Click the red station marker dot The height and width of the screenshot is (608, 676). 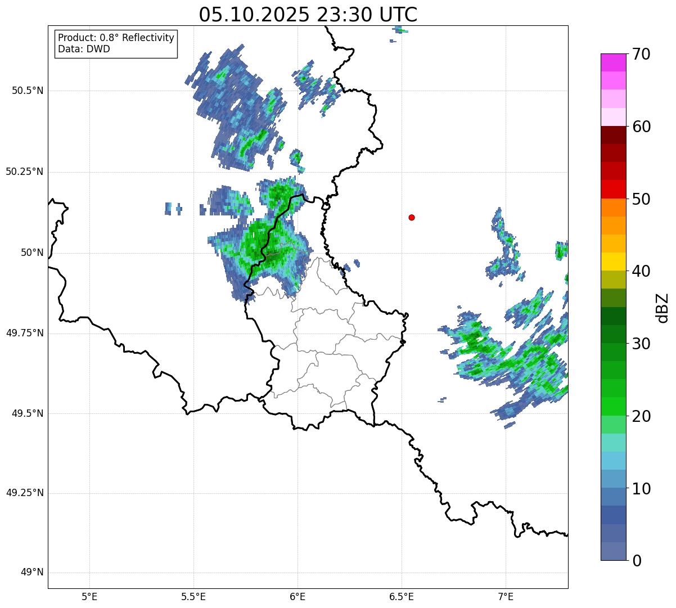point(412,217)
